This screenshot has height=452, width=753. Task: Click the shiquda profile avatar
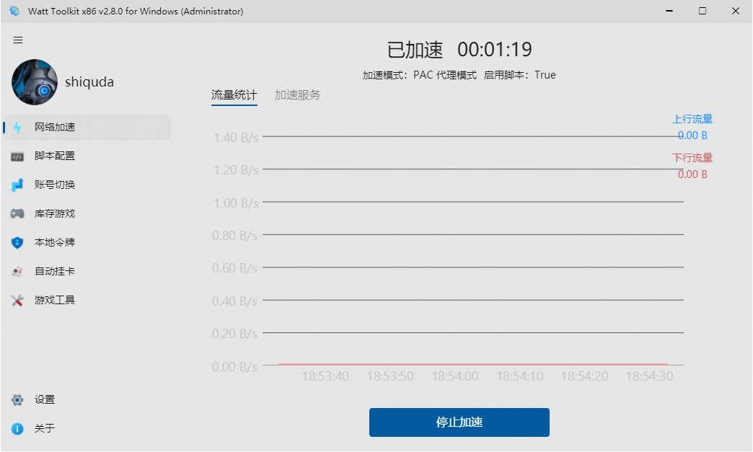pos(34,82)
